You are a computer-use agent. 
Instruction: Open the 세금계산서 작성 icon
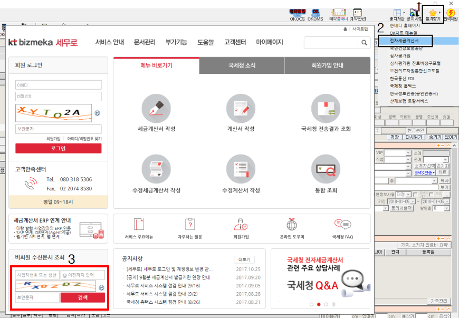[156, 109]
